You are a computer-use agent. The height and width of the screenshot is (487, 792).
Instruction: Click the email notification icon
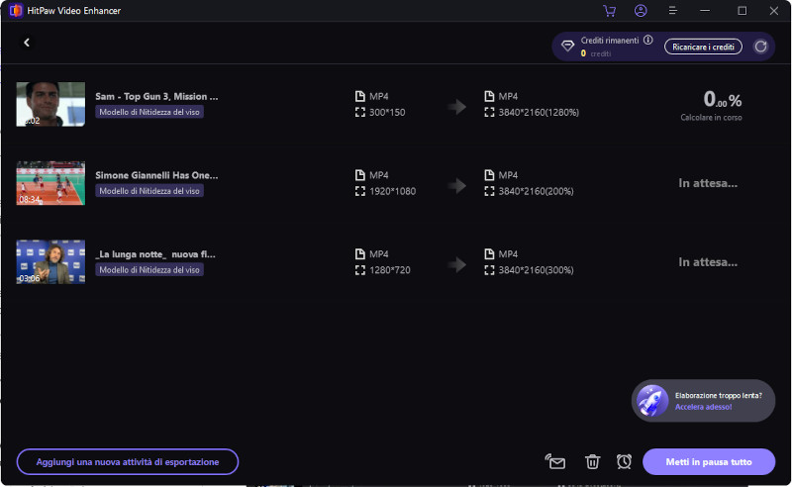pyautogui.click(x=556, y=461)
